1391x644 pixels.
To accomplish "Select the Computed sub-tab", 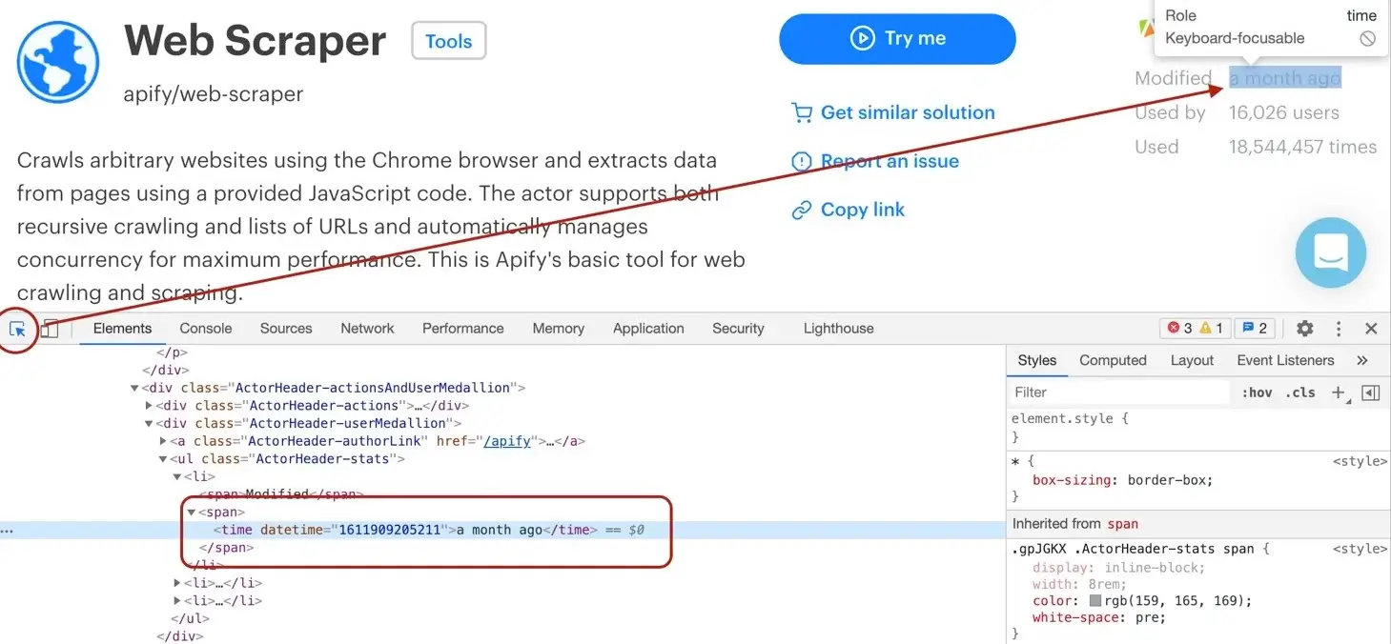I will [x=1113, y=360].
